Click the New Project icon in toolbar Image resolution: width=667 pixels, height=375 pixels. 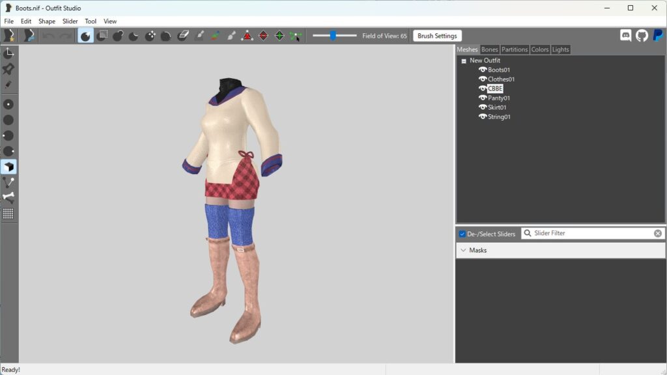[x=9, y=36]
